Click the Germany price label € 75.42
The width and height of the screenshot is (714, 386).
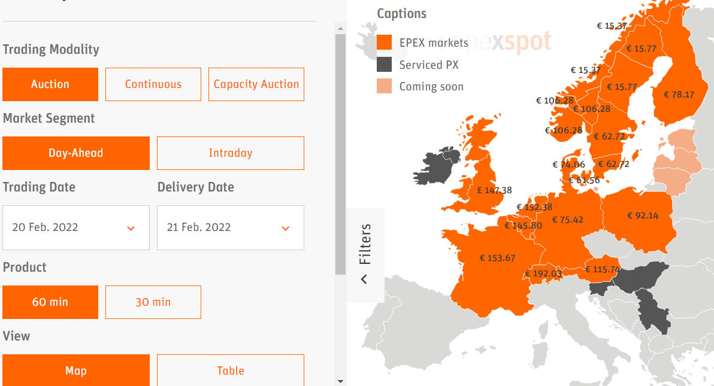[x=567, y=220]
